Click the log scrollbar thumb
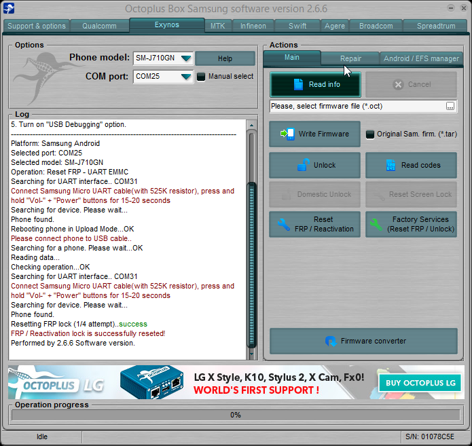The width and height of the screenshot is (472, 446). [251, 265]
